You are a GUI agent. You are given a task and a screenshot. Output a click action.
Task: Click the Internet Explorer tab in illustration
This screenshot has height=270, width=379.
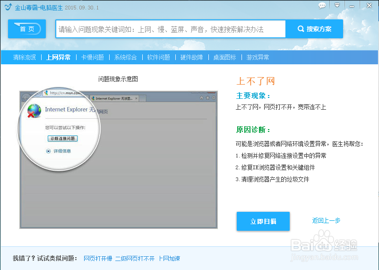(114, 98)
